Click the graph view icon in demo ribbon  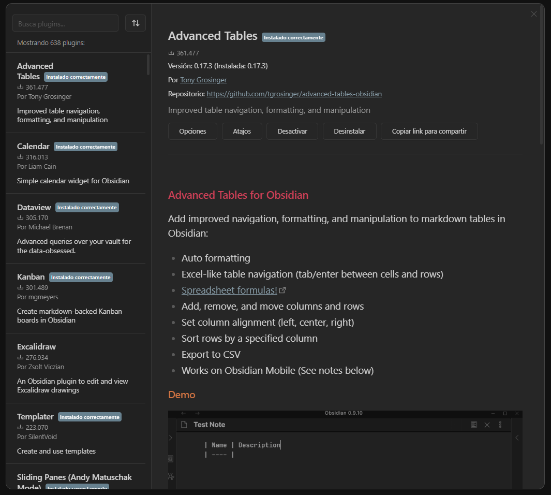[x=171, y=476]
